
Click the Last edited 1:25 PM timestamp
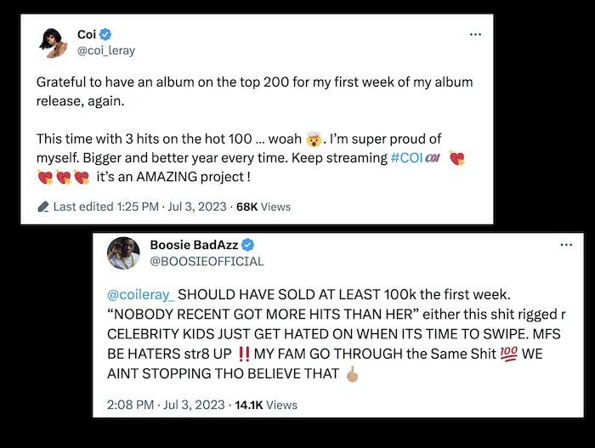pyautogui.click(x=106, y=207)
